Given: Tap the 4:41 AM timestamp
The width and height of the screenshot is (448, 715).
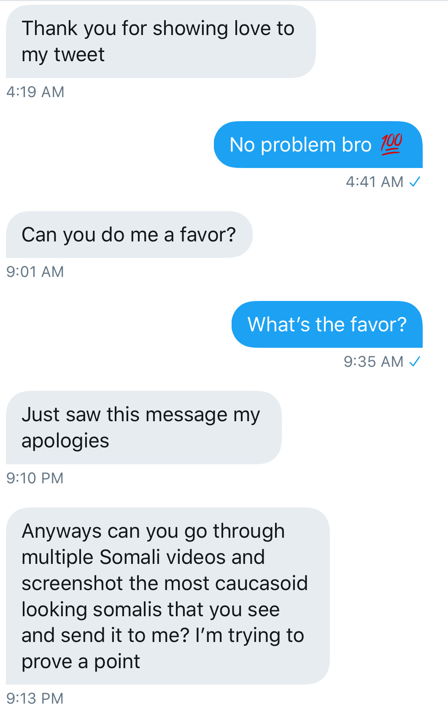Looking at the screenshot, I should pyautogui.click(x=375, y=182).
